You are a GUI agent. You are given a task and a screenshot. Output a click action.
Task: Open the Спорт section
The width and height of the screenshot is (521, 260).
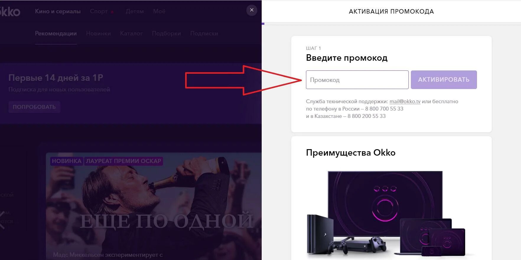(x=99, y=11)
